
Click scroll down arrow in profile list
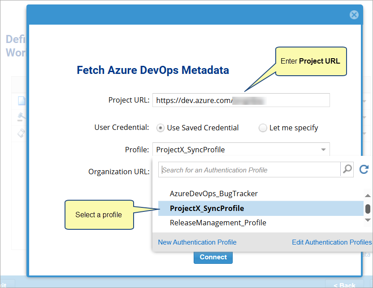click(x=368, y=220)
